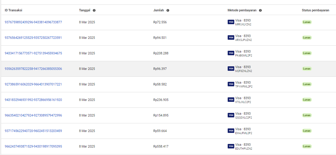Click the Rp59.664 amount cell
The image size is (336, 155).
coord(160,131)
